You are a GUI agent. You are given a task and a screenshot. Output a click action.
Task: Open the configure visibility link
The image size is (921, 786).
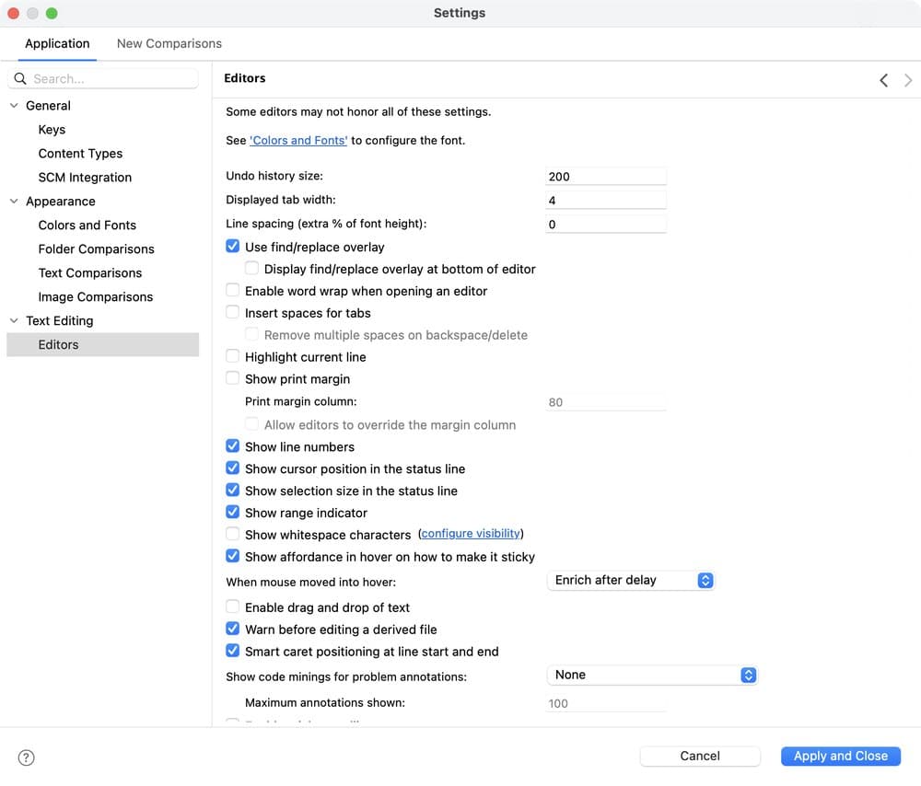coord(471,534)
